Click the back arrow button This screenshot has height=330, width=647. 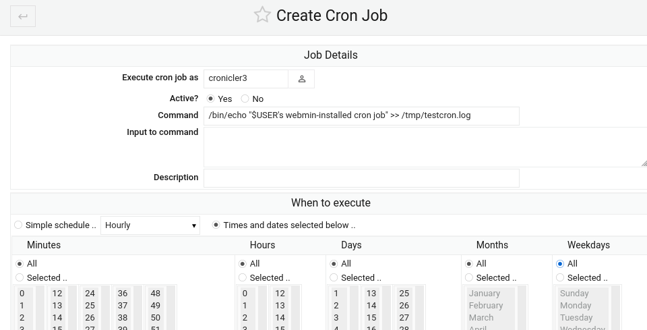point(23,16)
